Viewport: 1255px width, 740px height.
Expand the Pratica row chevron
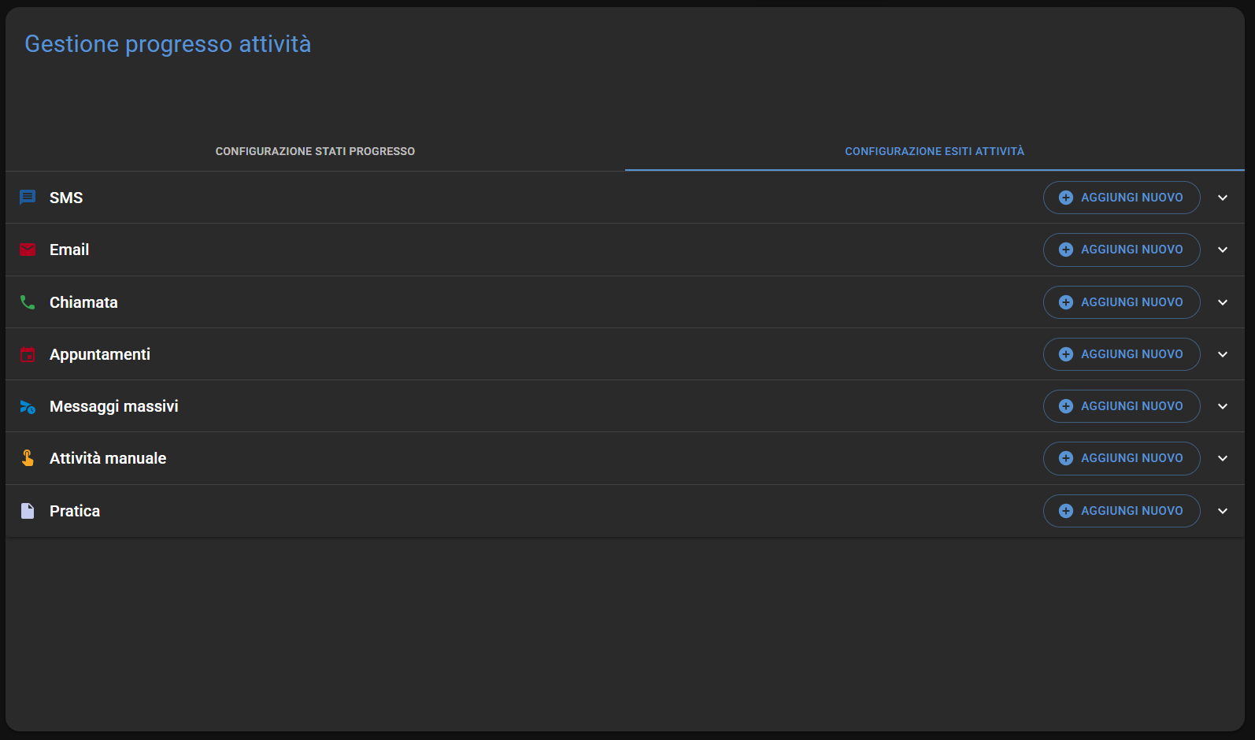point(1222,511)
